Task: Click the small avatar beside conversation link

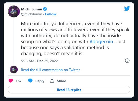Action: [14, 70]
